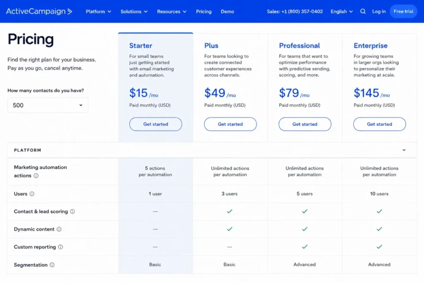Click Enterprise checkmark for Contact & lead scoring
Viewport: 424px width, 283px height.
(379, 211)
